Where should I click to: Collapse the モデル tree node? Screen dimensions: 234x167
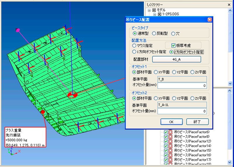click(x=149, y=10)
